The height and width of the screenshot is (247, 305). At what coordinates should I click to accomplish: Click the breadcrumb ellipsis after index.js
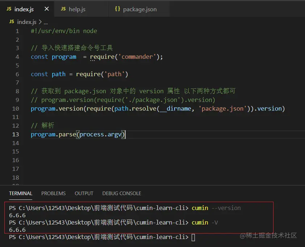click(46, 22)
